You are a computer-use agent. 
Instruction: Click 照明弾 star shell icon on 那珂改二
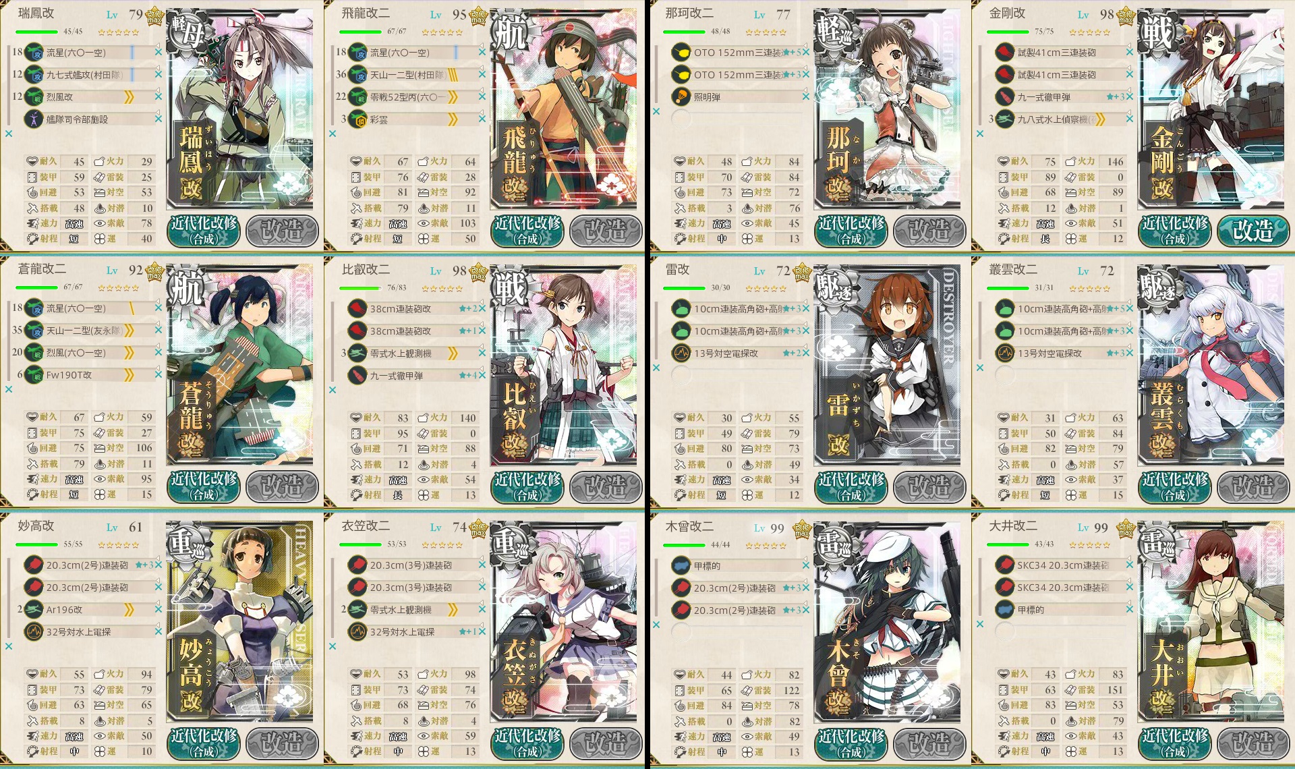681,96
